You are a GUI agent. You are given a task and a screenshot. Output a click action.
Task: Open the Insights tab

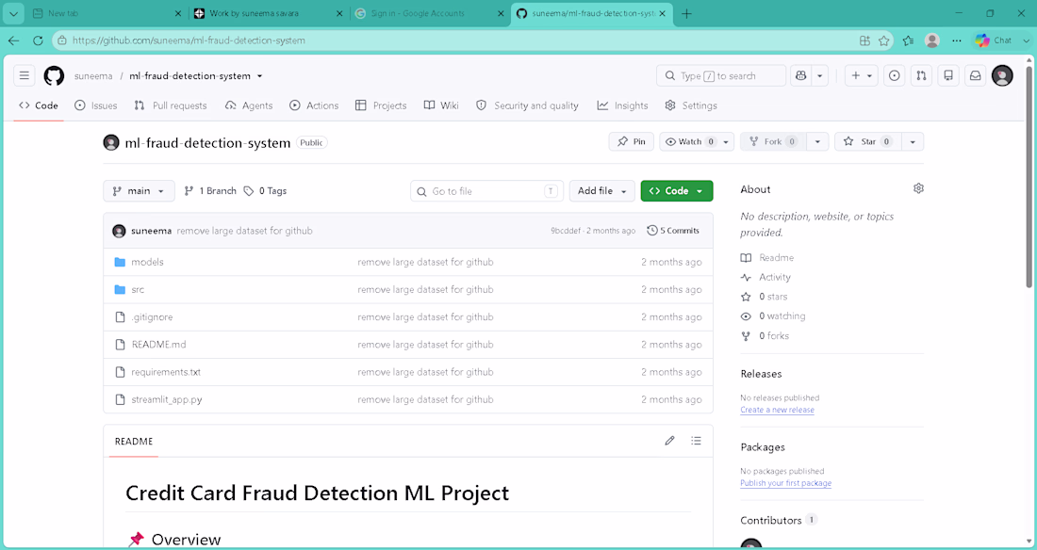[622, 105]
